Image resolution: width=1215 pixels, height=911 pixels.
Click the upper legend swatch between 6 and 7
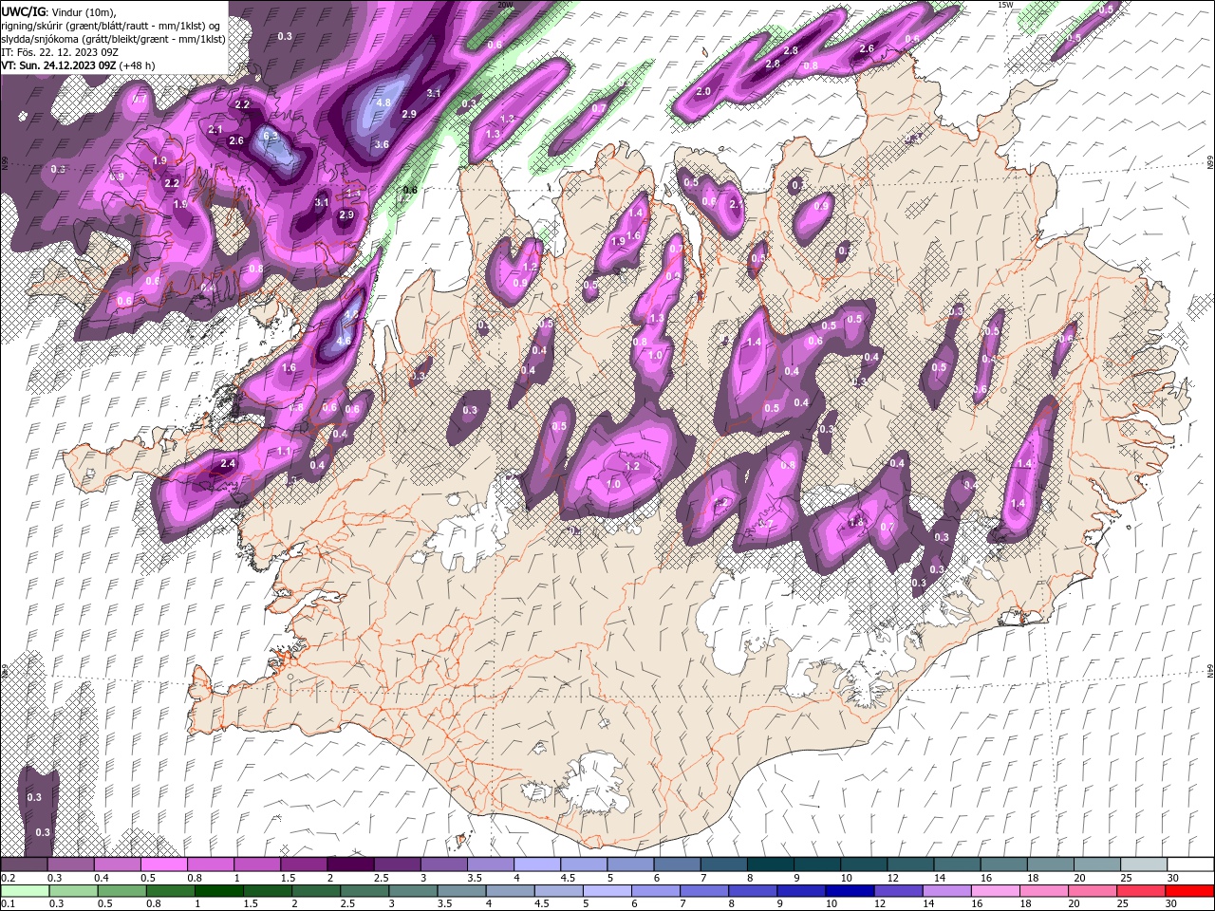pos(675,865)
